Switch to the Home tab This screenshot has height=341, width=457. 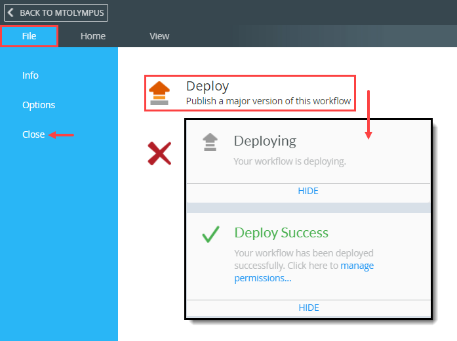point(93,36)
